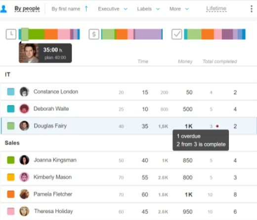This screenshot has width=257, height=220.
Task: Select the Kimberly Mason name
Action: pyautogui.click(x=52, y=177)
